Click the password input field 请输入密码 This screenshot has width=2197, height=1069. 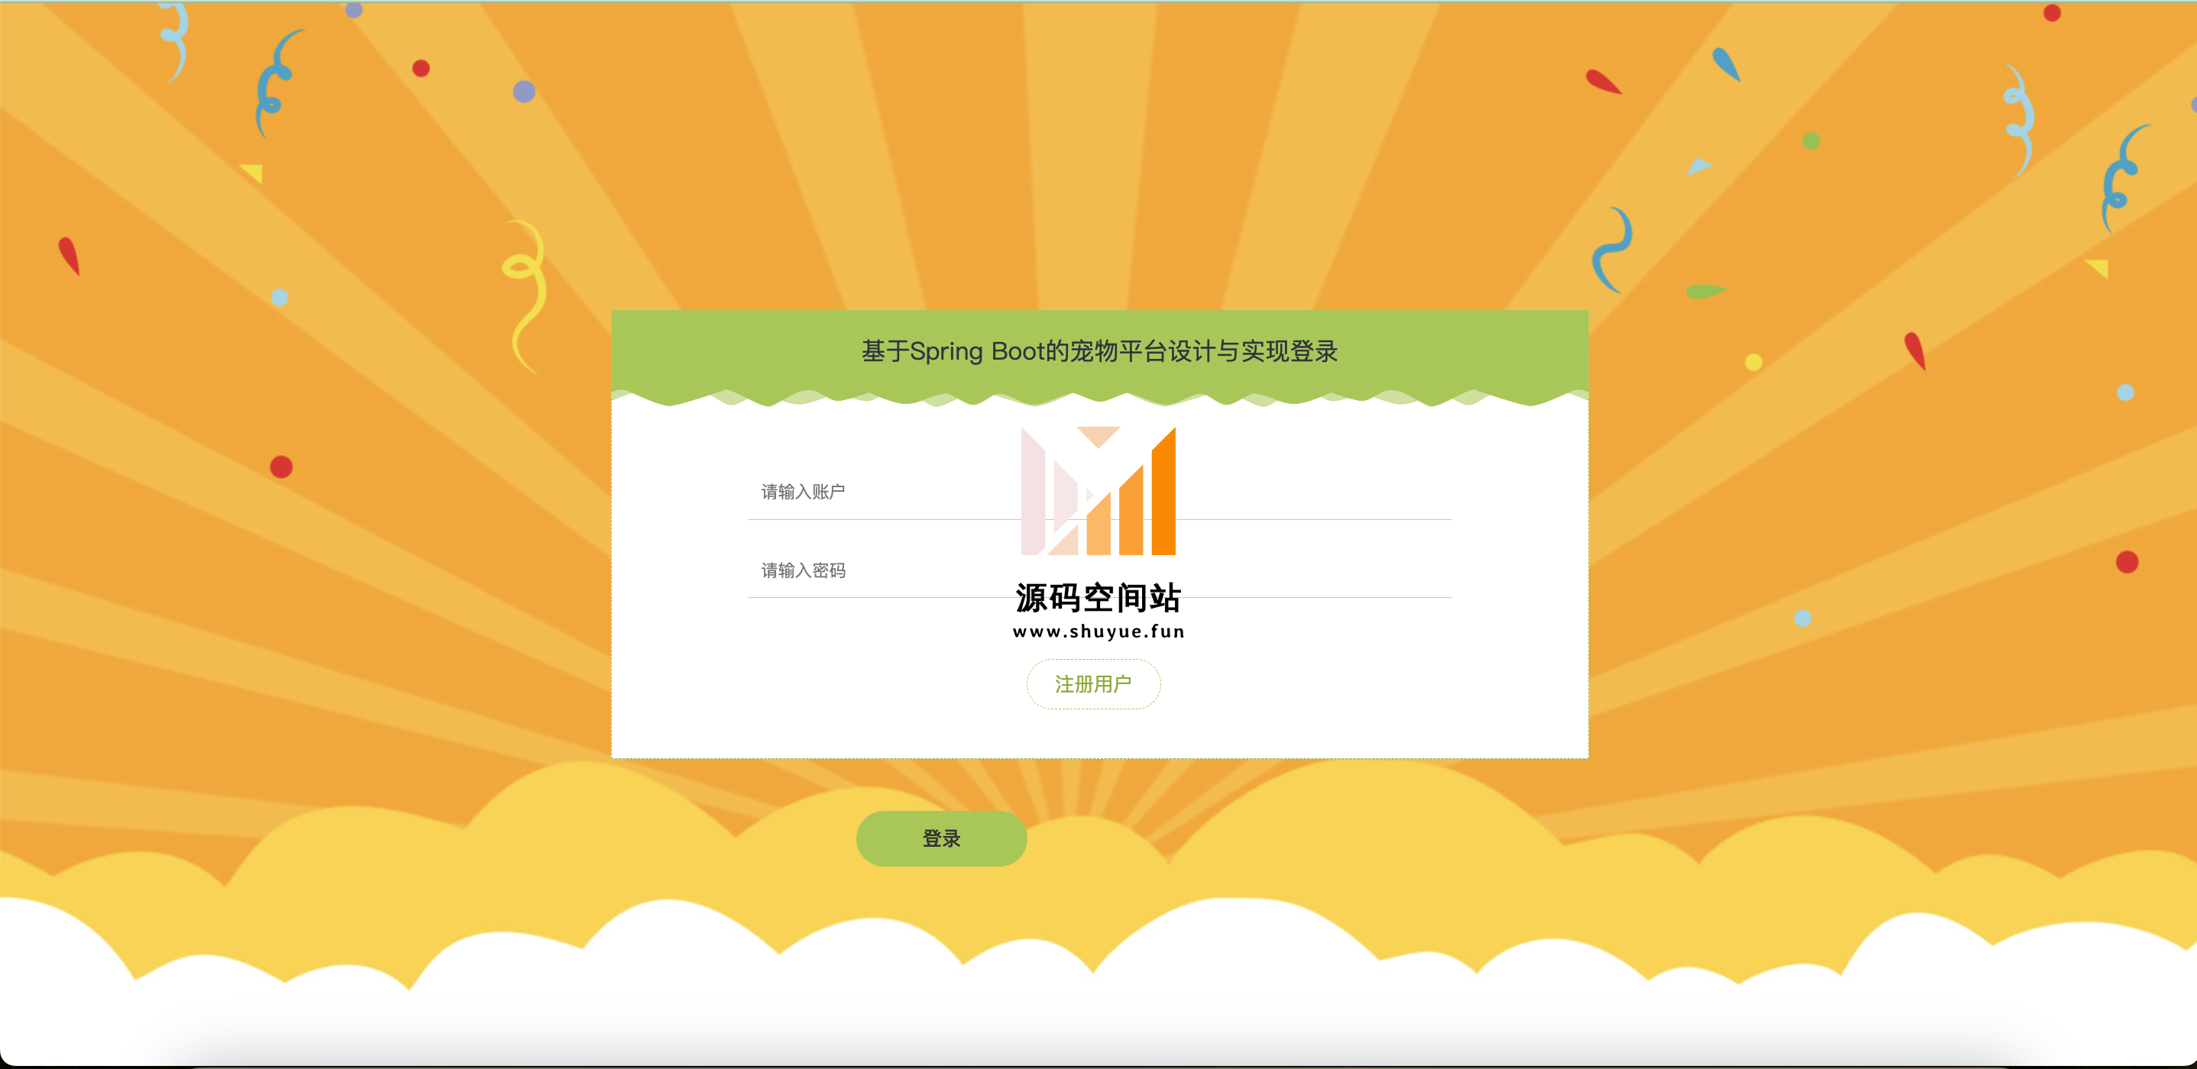click(1099, 570)
